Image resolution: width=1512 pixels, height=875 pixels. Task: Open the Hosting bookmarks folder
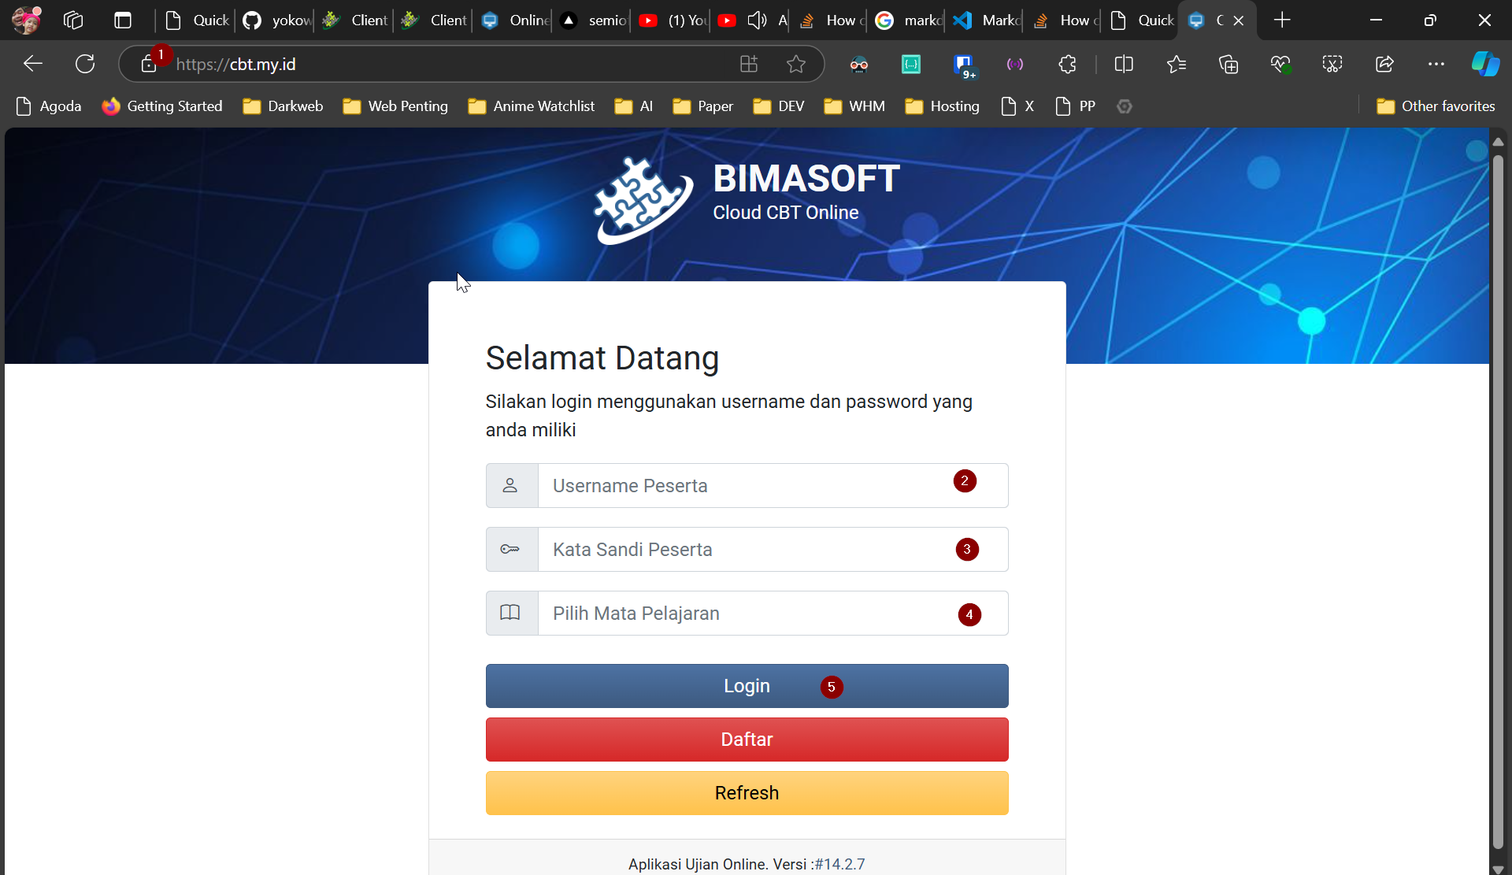click(942, 106)
